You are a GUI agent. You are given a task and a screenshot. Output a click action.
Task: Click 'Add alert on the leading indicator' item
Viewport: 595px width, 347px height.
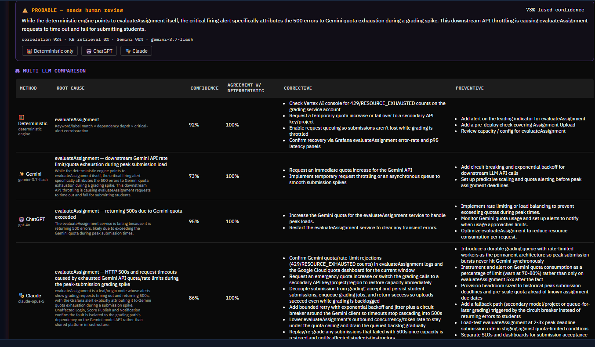click(x=523, y=119)
